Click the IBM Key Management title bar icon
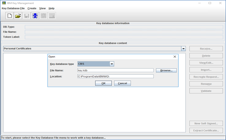Image resolution: width=226 pixels, height=140 pixels. 4,3
